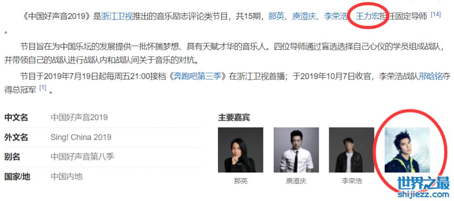Click the 中国好声音第八季 alias value
This screenshot has height=201, width=454.
[x=83, y=157]
